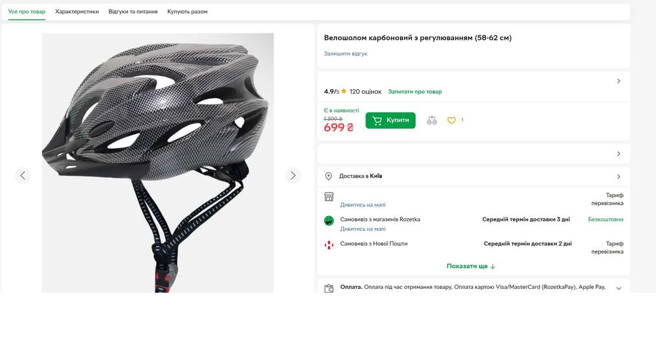Click the location pin delivery icon
This screenshot has width=656, height=338.
pyautogui.click(x=329, y=176)
